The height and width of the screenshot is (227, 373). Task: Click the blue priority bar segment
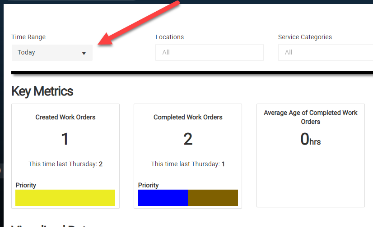click(x=163, y=198)
